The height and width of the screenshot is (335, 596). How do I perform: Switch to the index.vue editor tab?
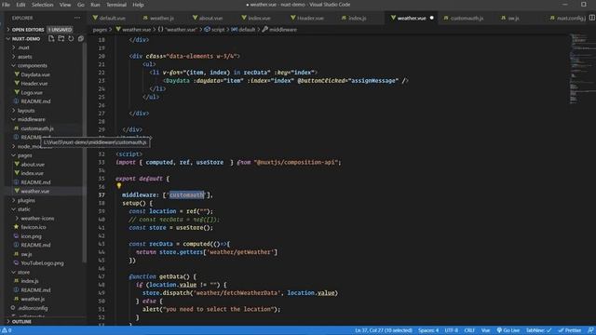point(259,18)
